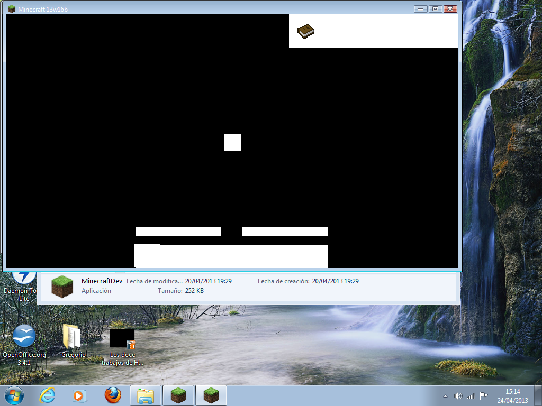
Task: Click the modification date 20/04/2013 19:29
Action: [x=208, y=281]
